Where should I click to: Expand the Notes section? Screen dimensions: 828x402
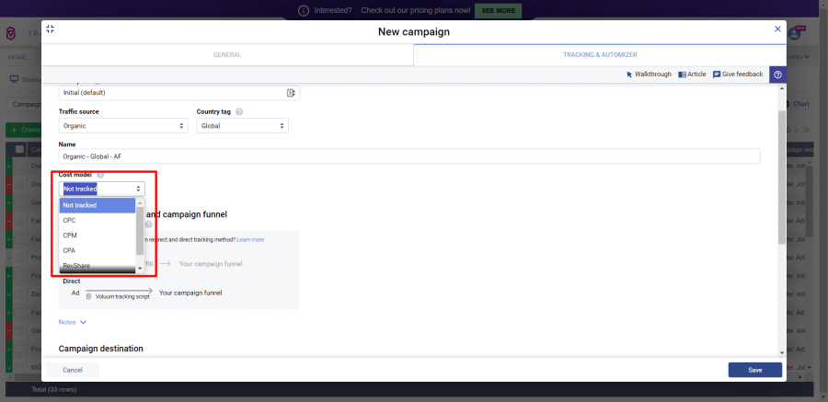tap(73, 322)
